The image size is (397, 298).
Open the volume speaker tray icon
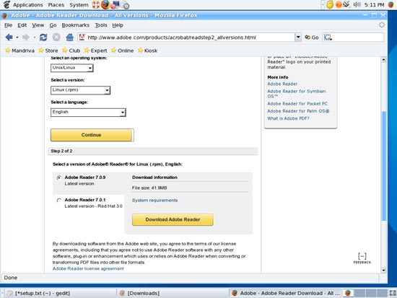(x=357, y=4)
